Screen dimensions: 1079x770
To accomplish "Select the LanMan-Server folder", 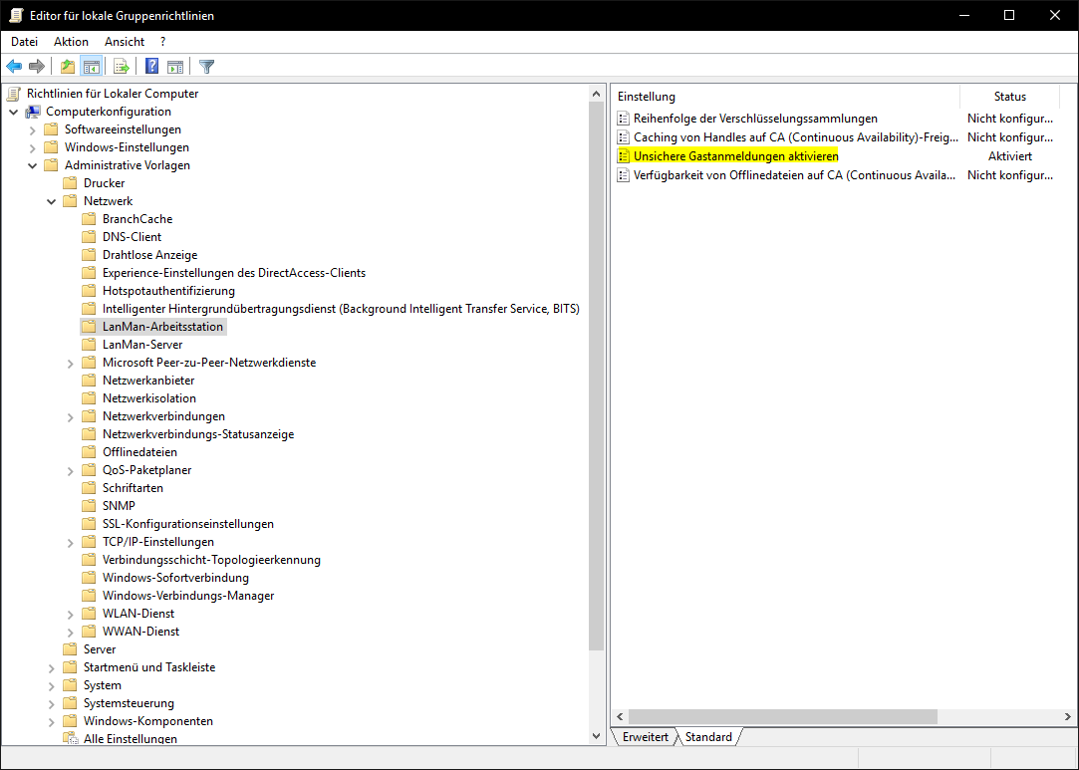I will (142, 345).
